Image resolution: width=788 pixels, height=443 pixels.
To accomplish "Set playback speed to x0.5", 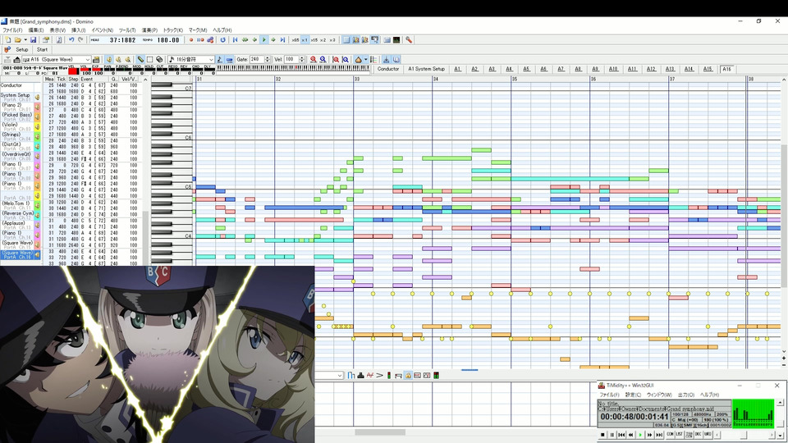I will 295,39.
